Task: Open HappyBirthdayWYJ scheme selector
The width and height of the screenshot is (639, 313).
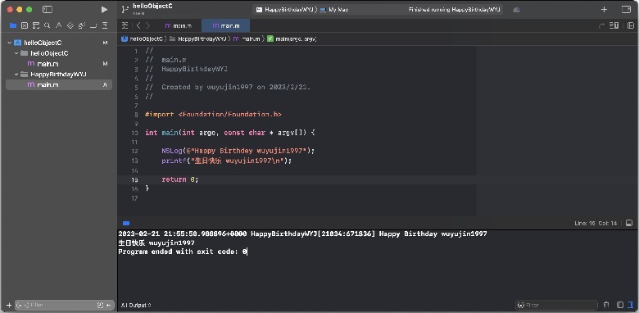Action: (286, 9)
